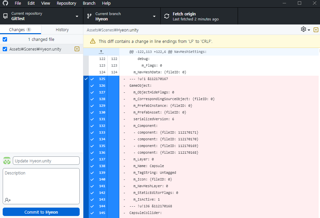Screen dimensions: 320x218
Task: Click Fetch origin button
Action: (199, 16)
